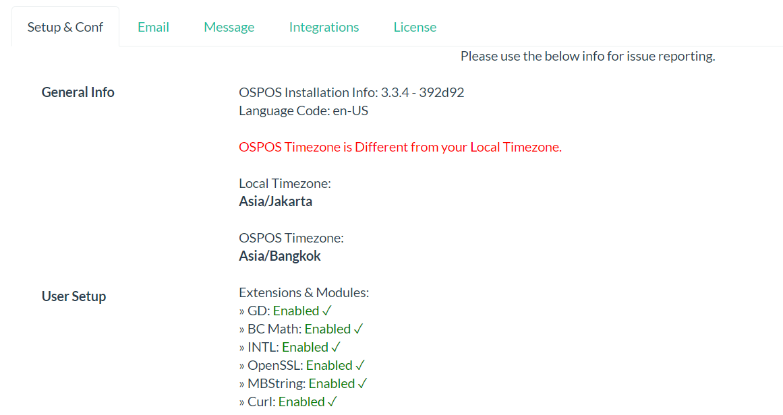The width and height of the screenshot is (783, 415).
Task: Click the INTL enabled checkmark
Action: (x=335, y=346)
